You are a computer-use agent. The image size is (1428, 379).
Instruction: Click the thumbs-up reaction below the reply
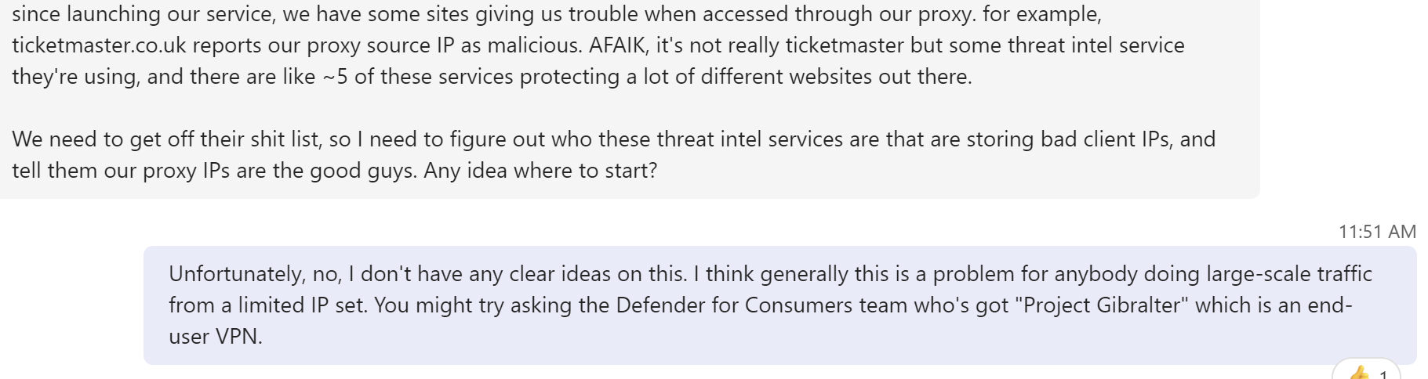pos(1359,374)
